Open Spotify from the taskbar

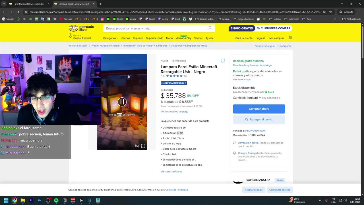tap(56, 200)
